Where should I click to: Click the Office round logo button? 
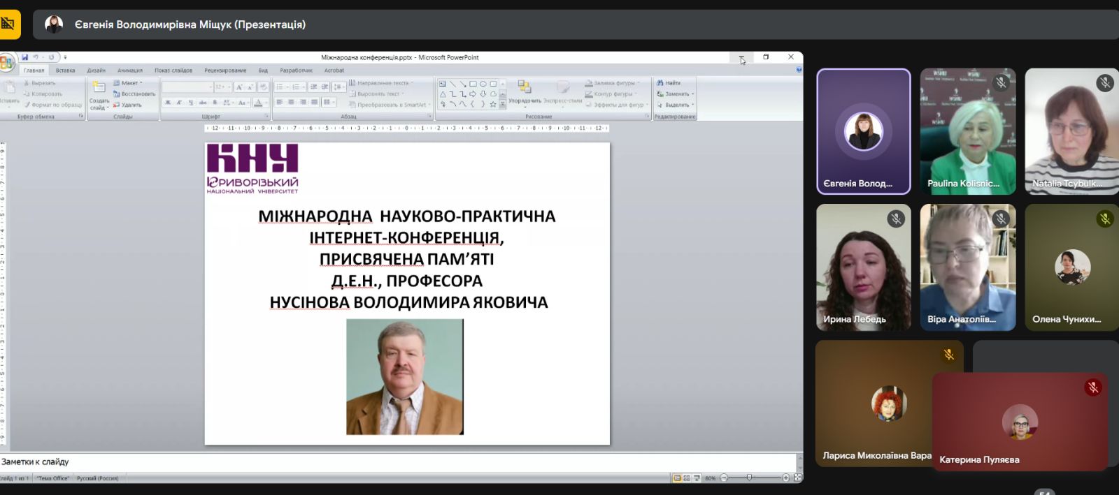[x=6, y=63]
